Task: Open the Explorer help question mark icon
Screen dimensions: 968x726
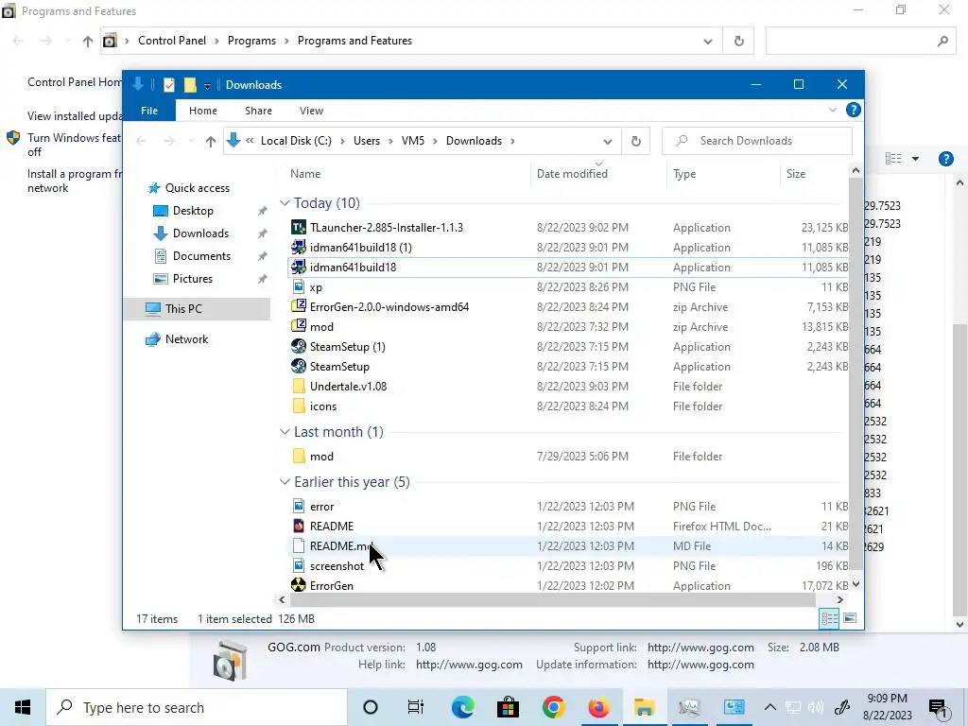Action: pyautogui.click(x=854, y=110)
